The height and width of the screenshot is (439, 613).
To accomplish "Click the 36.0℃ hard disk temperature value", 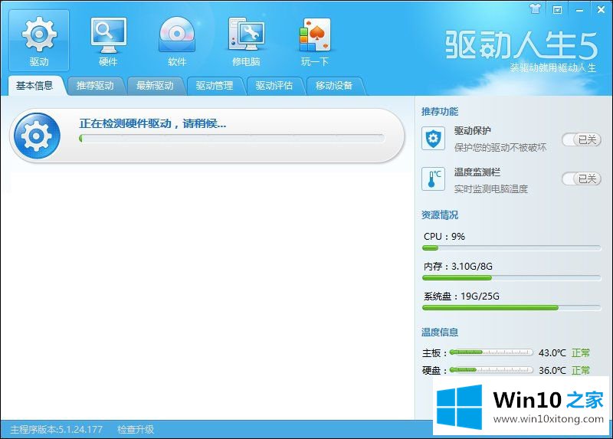I will (552, 370).
